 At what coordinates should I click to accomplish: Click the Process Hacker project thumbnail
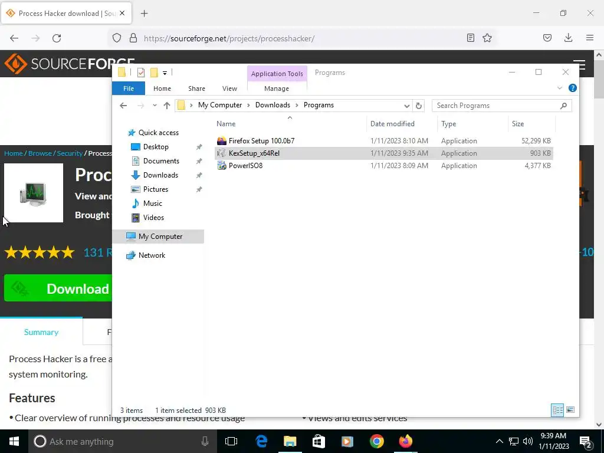34,193
